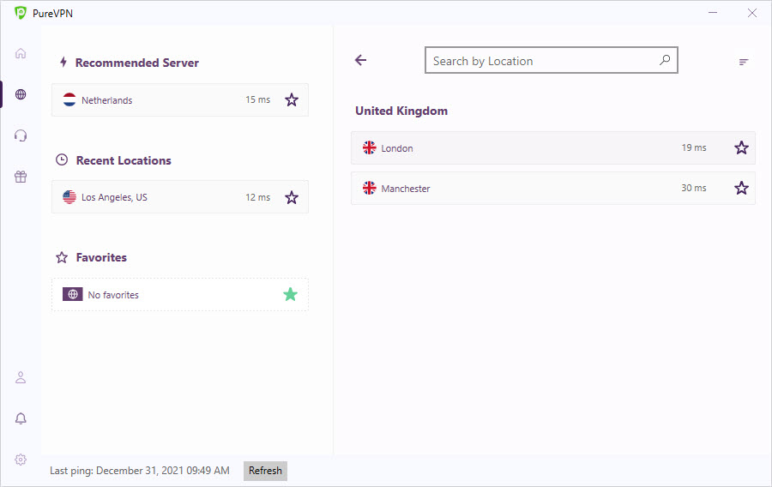This screenshot has width=772, height=487.
Task: Click the 15 ms Netherlands ping value
Action: tap(258, 99)
